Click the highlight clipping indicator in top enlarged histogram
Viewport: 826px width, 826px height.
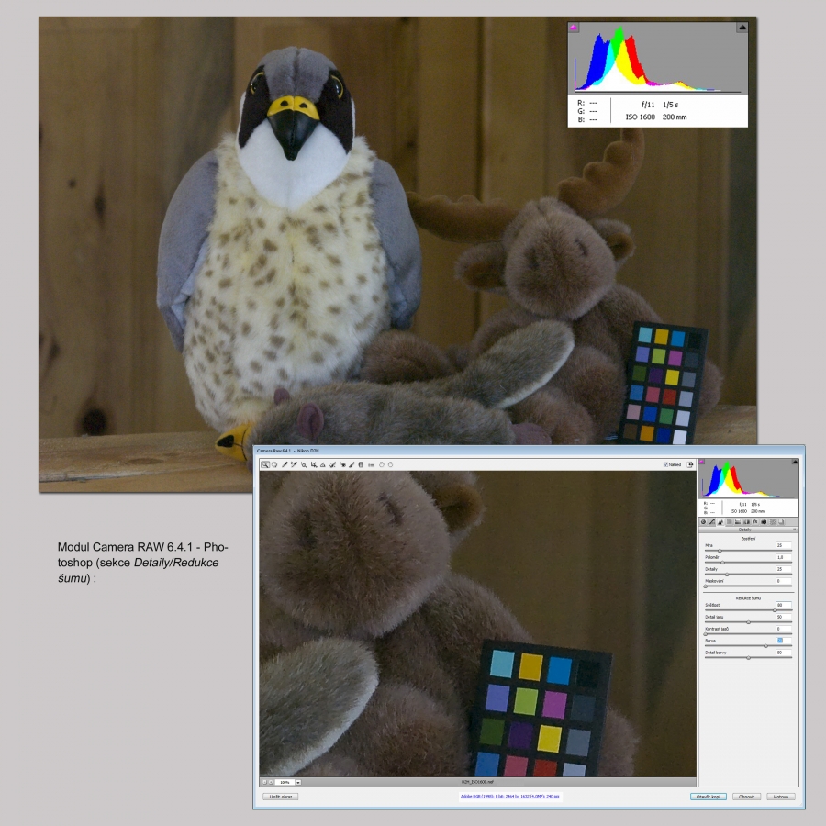pos(742,27)
